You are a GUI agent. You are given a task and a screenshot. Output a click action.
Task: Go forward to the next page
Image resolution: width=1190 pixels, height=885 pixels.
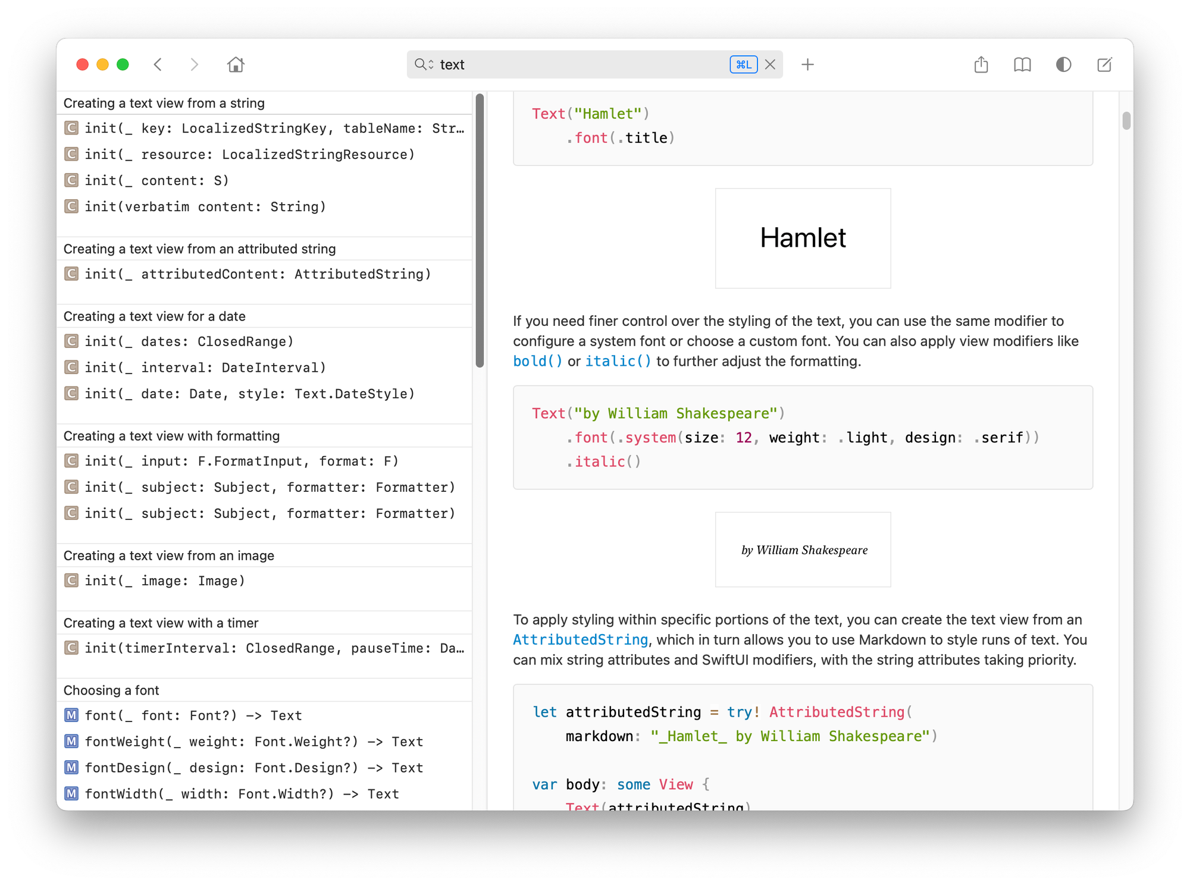[195, 64]
